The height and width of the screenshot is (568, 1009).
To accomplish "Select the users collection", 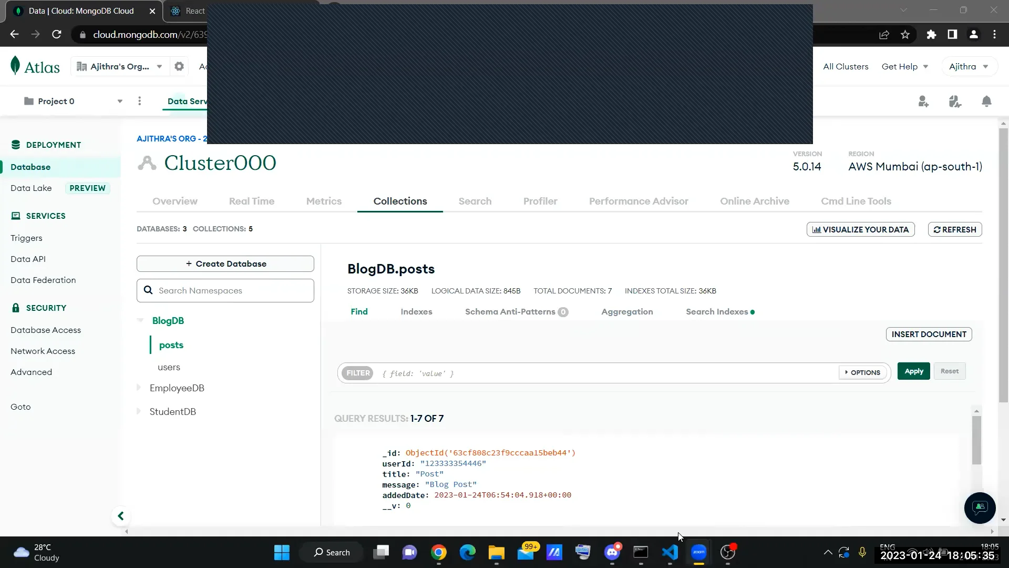I will 169,367.
